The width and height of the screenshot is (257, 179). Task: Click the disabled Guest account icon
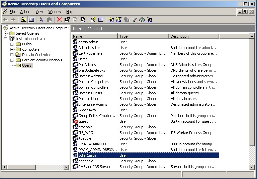point(75,121)
